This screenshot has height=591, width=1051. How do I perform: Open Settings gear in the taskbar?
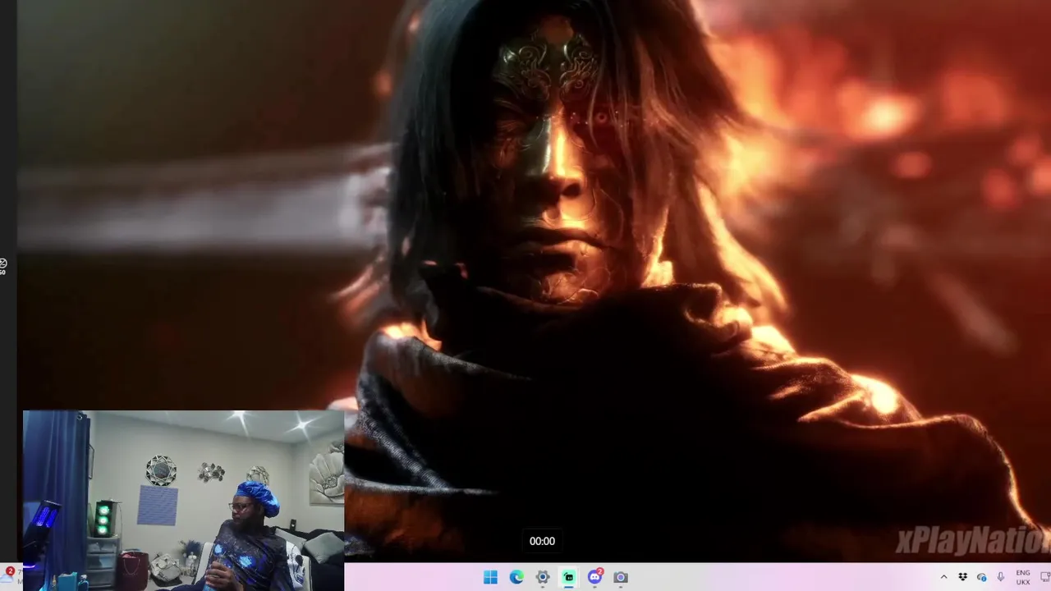tap(543, 577)
